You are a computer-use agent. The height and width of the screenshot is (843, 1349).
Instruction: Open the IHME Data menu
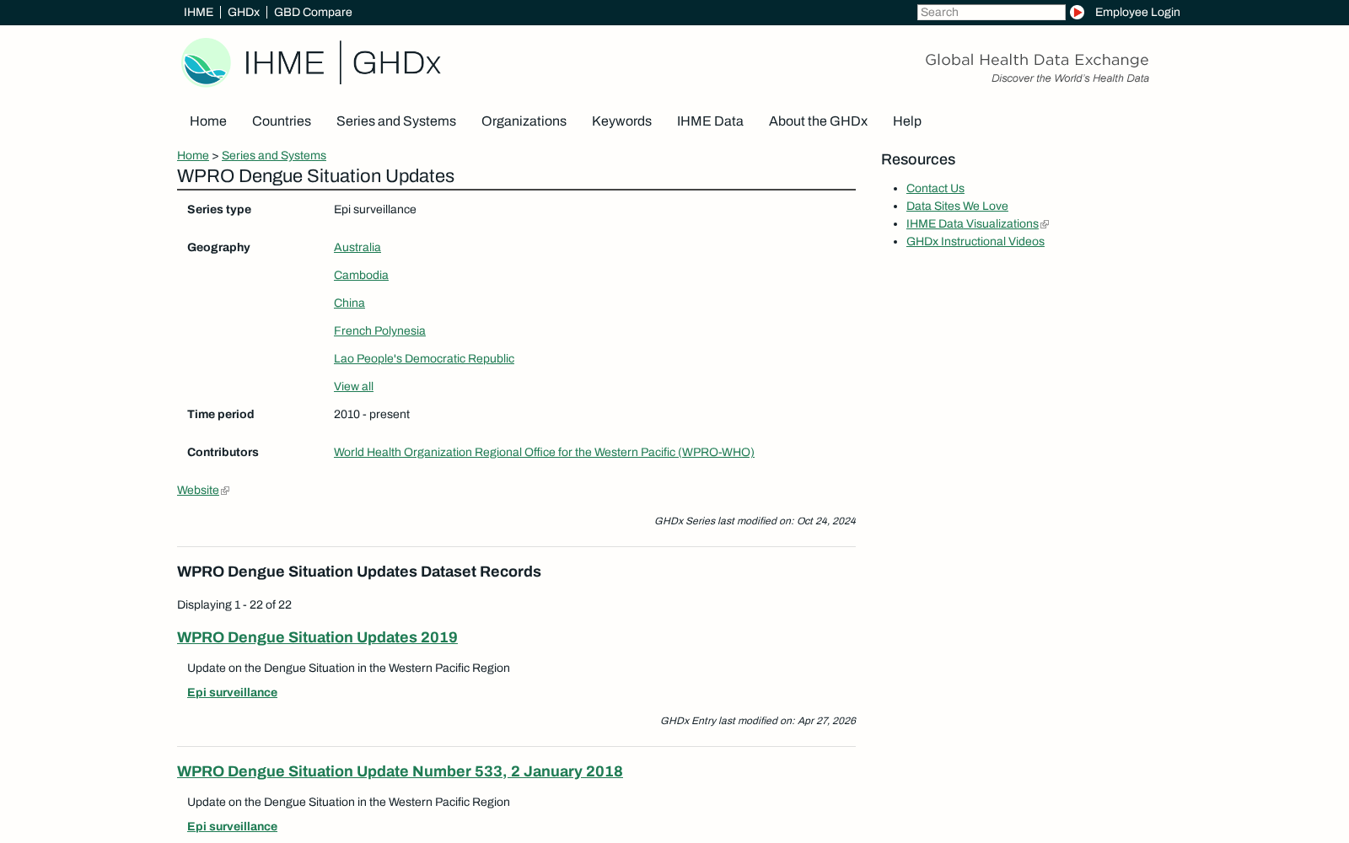click(710, 121)
